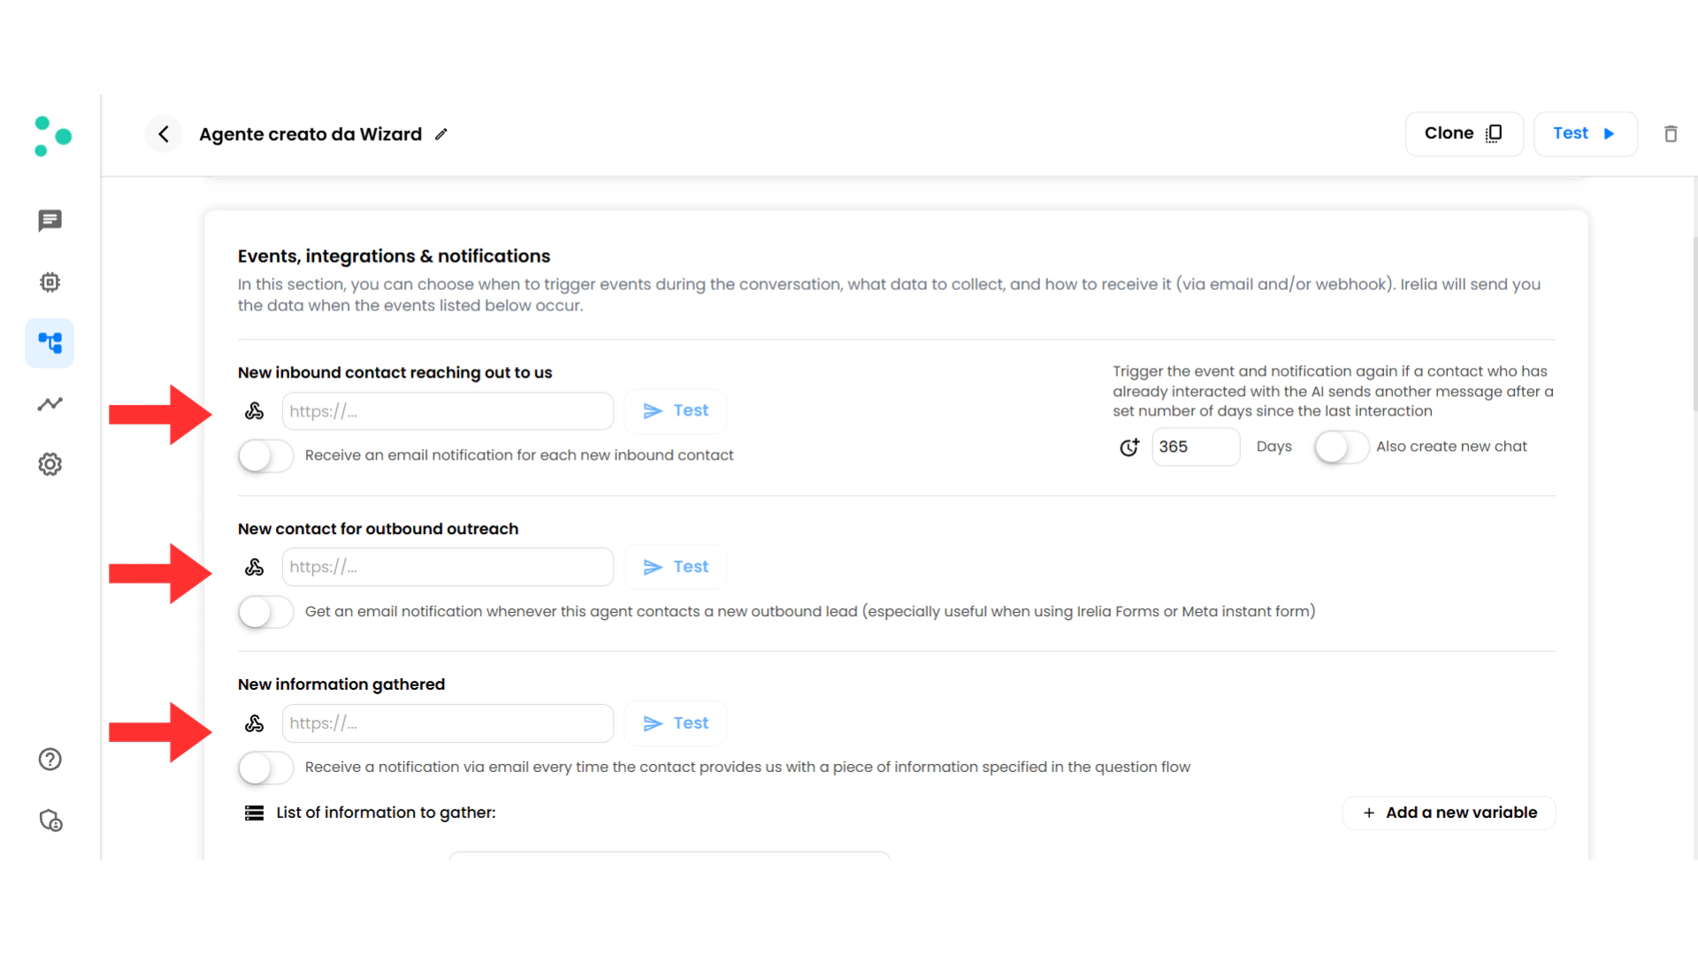
Task: Click the pencil icon to rename agent
Action: point(441,134)
